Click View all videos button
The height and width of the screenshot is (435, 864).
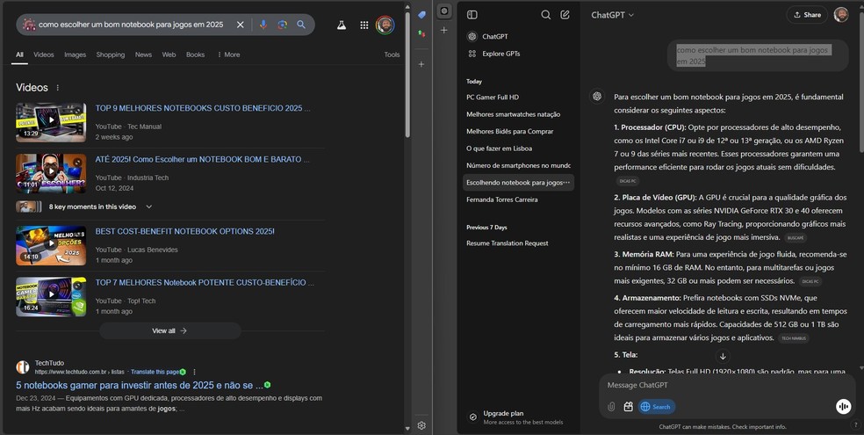(x=169, y=330)
